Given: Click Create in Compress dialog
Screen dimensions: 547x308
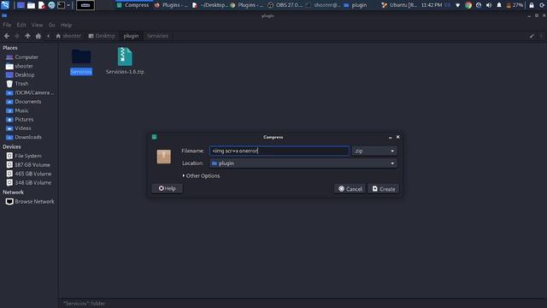Looking at the screenshot, I should 384,189.
